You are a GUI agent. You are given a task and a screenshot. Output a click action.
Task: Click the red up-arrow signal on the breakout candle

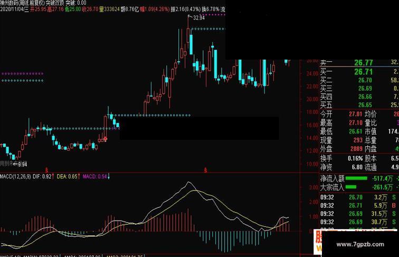click(x=106, y=139)
